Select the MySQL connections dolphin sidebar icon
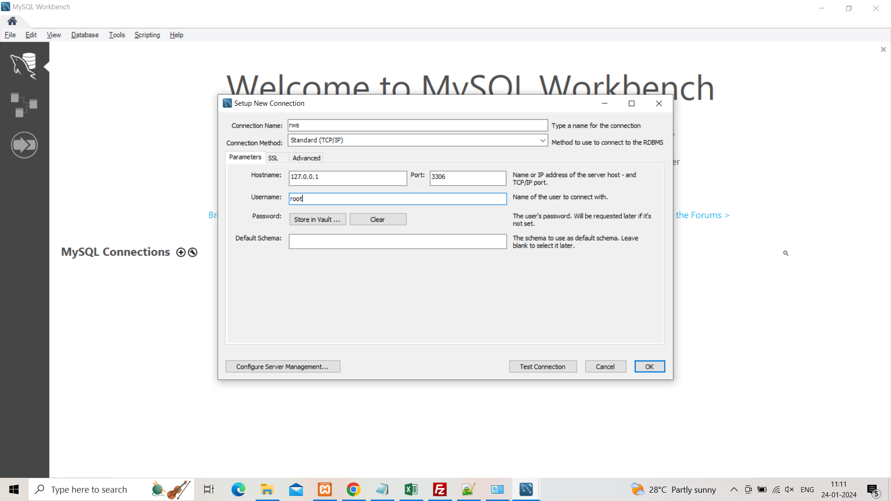Image resolution: width=891 pixels, height=501 pixels. [24, 66]
